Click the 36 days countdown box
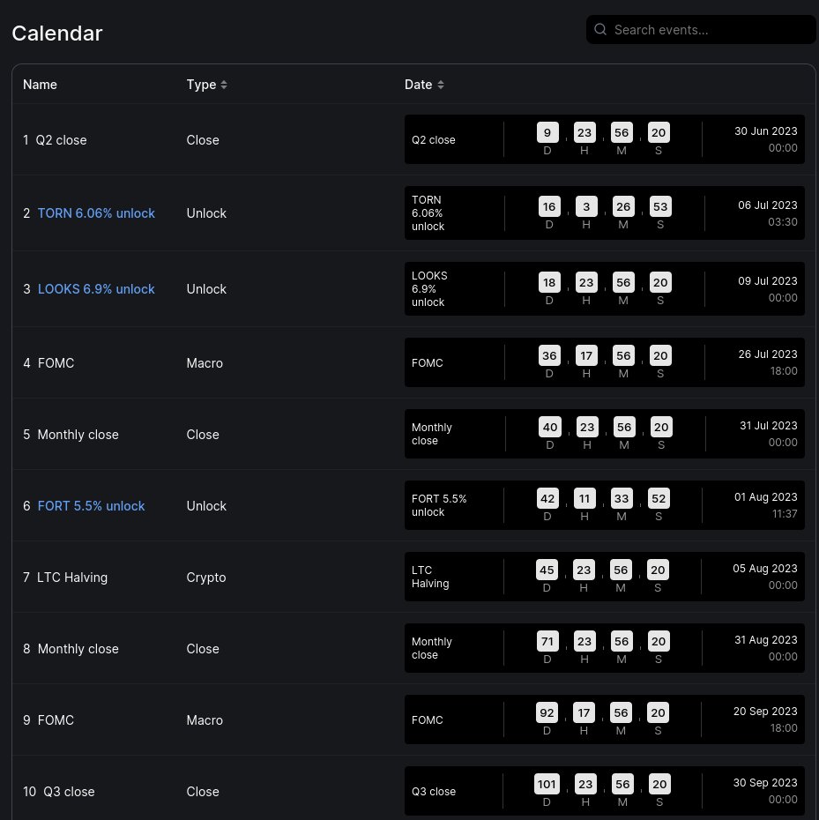 (549, 355)
